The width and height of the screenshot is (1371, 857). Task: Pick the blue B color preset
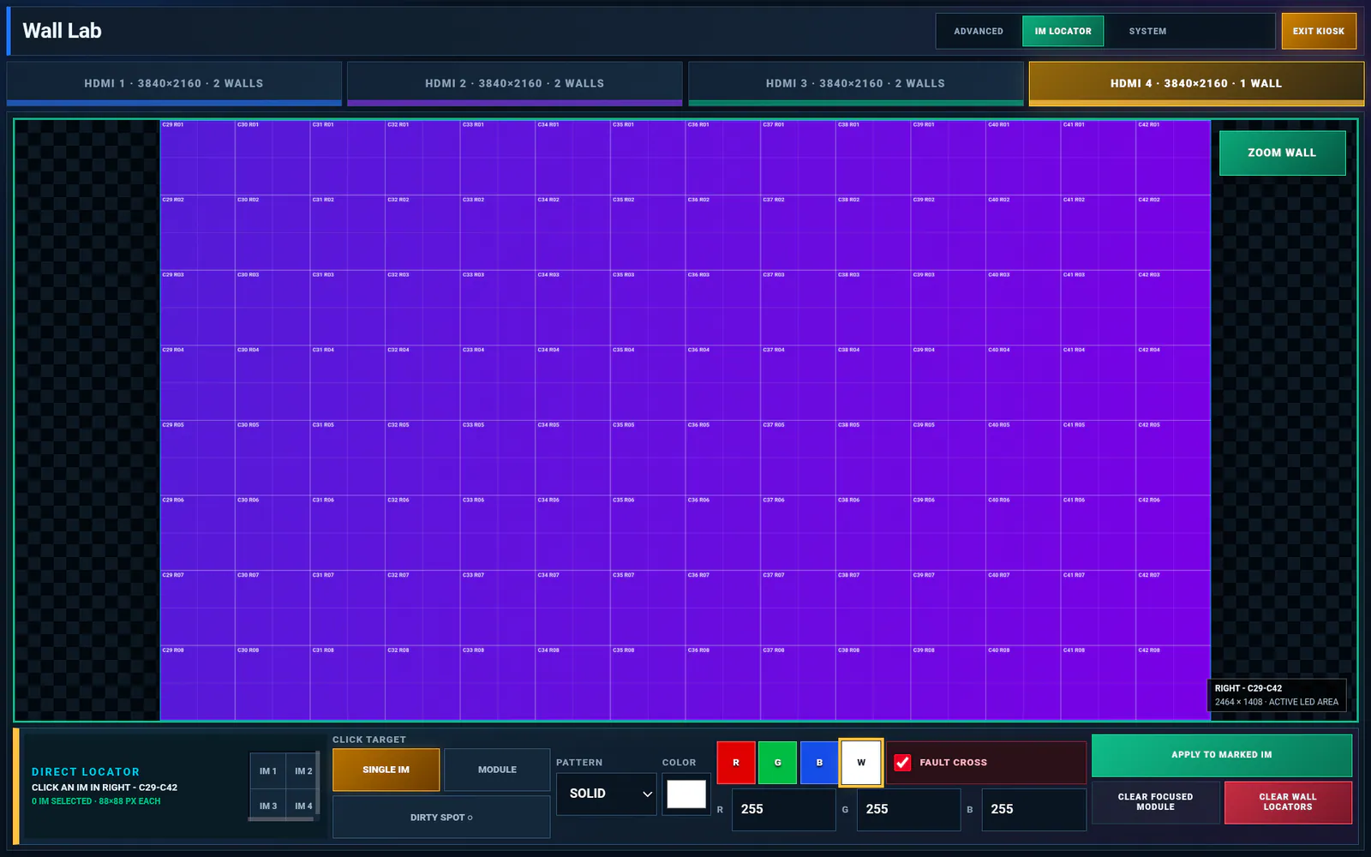[819, 762]
